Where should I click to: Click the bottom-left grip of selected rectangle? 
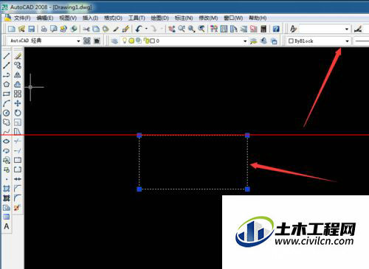139,189
